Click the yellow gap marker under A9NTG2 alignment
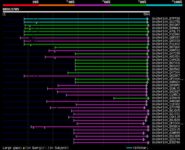Viewport: 185px width, 150px height. [x=55, y=52]
